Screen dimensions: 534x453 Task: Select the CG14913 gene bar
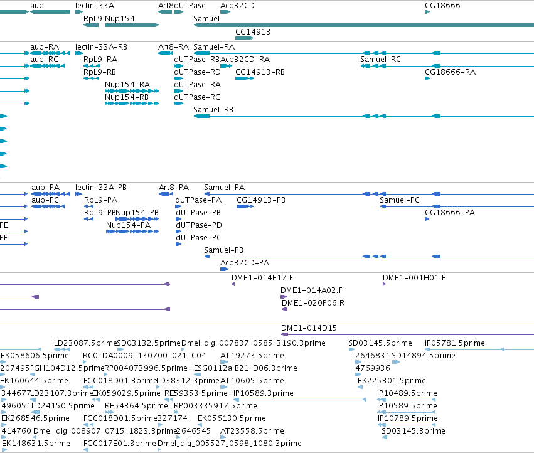point(244,38)
